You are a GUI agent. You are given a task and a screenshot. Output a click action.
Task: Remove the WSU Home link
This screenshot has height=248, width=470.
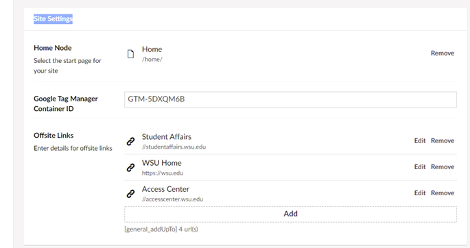tap(443, 166)
